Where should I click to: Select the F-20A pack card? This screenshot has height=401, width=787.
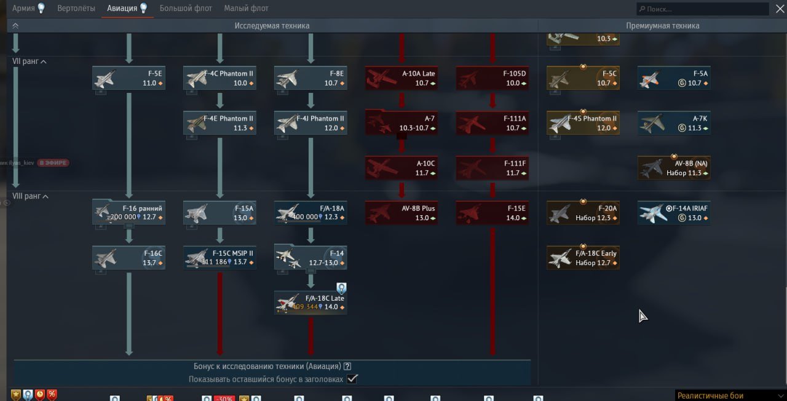coord(583,213)
